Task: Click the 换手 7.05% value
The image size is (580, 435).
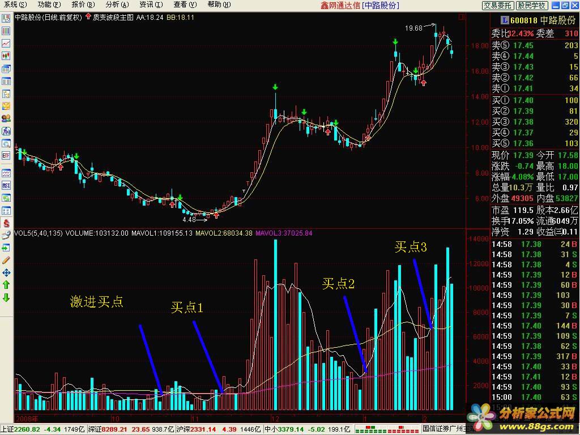Action: (522, 221)
